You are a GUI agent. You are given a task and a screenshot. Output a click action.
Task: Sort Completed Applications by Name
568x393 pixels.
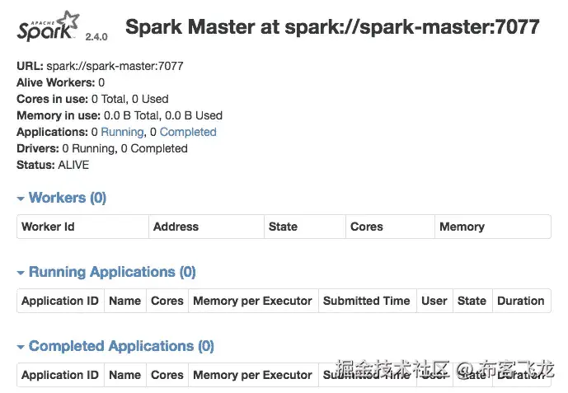[x=125, y=375]
